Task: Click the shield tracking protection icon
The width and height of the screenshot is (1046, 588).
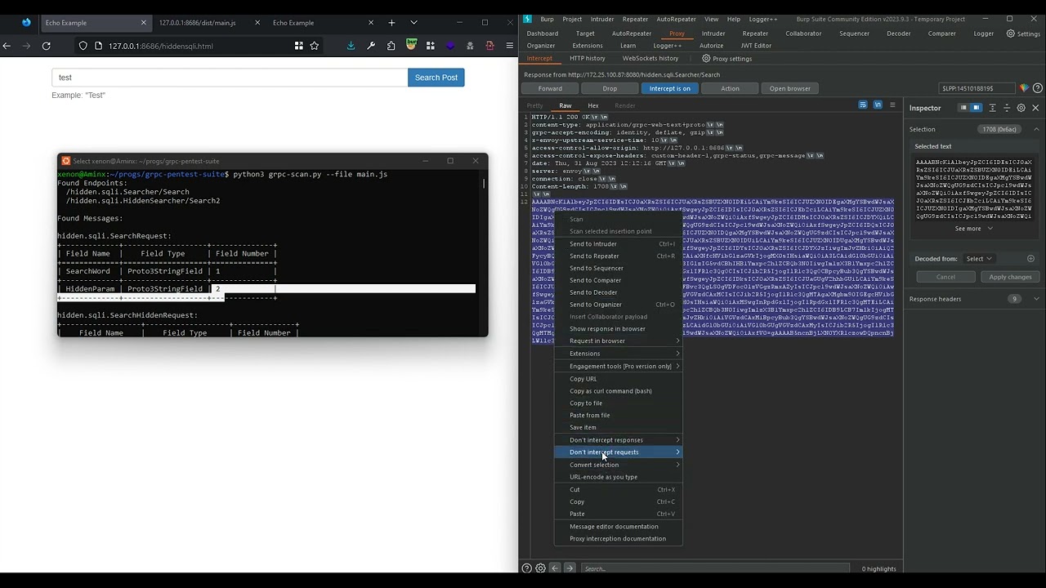Action: [83, 46]
